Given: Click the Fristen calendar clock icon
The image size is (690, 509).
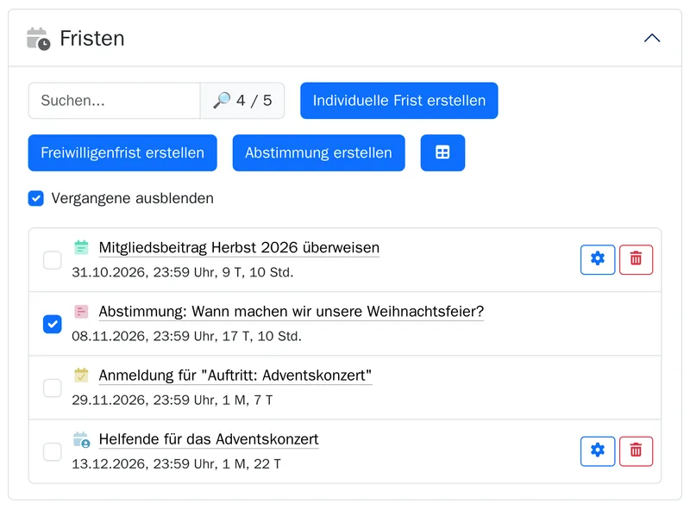Looking at the screenshot, I should coord(38,39).
